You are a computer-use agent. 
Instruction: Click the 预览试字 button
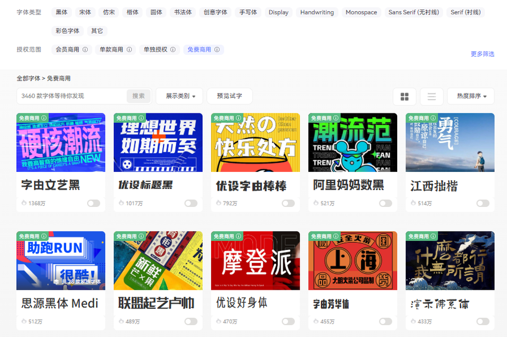coord(230,96)
